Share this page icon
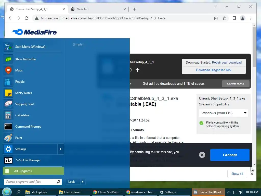 [216, 18]
